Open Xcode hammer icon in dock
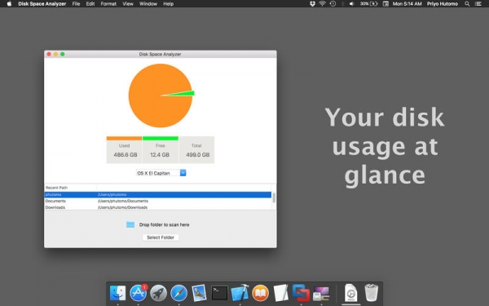489x306 pixels. pyautogui.click(x=240, y=293)
